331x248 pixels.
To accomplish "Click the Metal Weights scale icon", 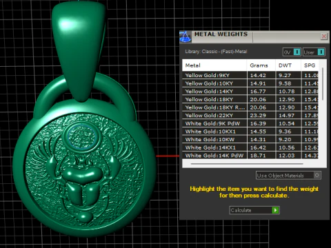I will click(185, 37).
